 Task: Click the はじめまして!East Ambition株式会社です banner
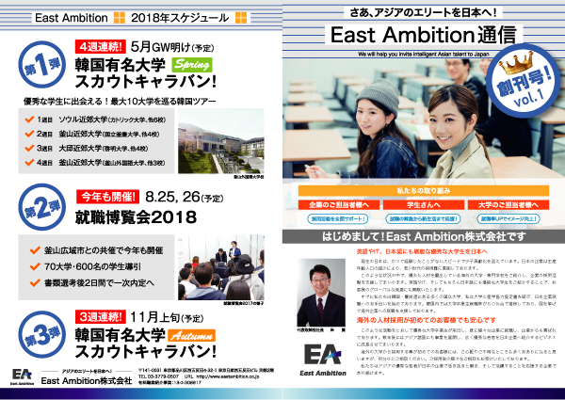pos(424,236)
